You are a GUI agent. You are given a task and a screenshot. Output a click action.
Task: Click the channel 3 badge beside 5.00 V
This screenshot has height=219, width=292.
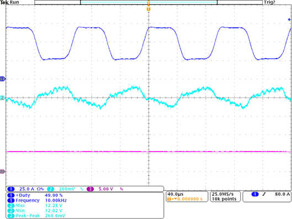click(90, 189)
